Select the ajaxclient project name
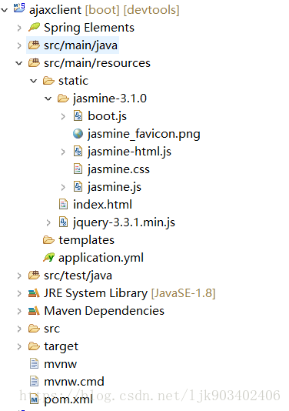Screen dimensions: 289x411 pos(55,10)
